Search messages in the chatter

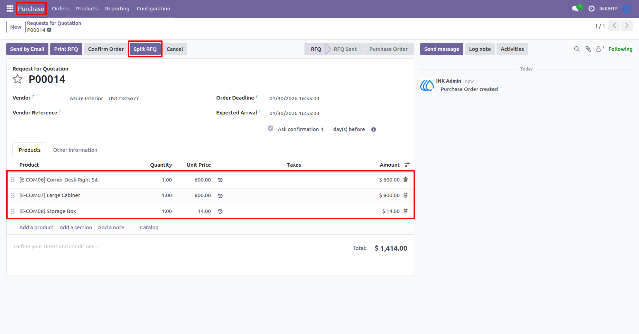tap(577, 49)
